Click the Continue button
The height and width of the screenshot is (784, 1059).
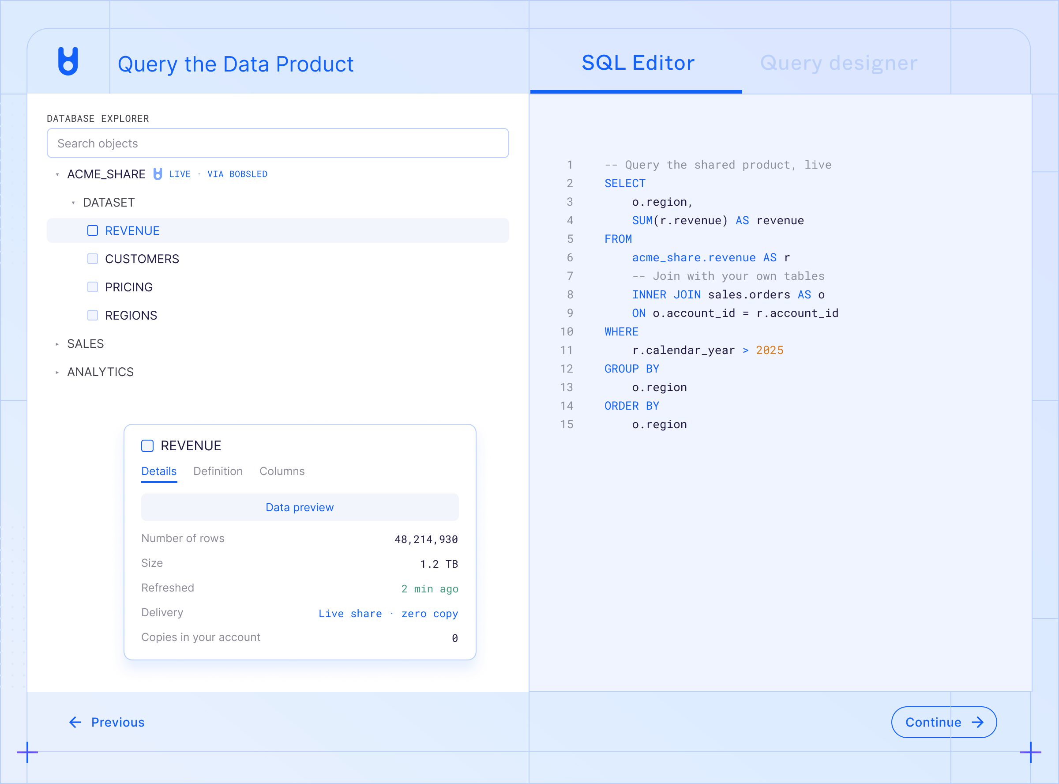click(944, 722)
